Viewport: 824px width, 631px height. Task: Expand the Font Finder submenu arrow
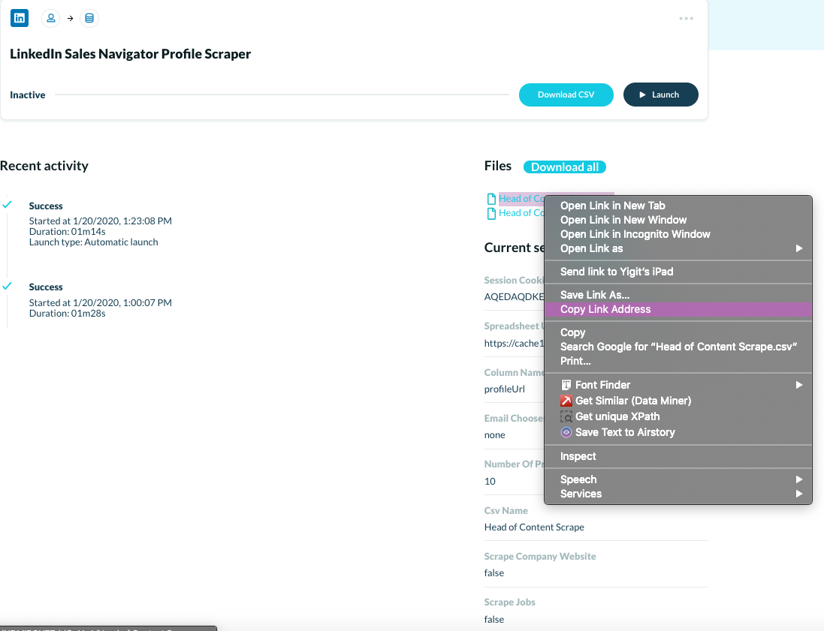tap(798, 385)
